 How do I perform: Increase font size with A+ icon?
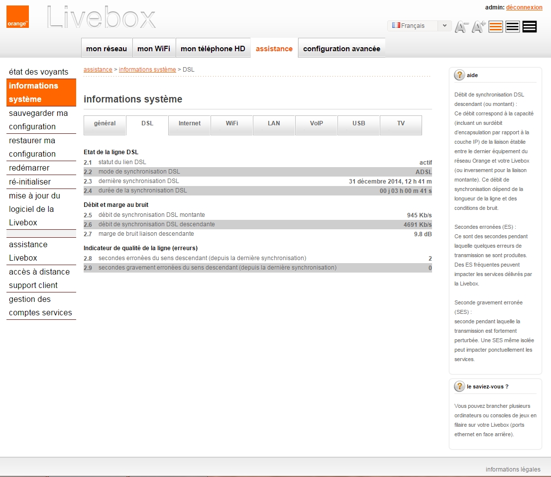pyautogui.click(x=478, y=27)
